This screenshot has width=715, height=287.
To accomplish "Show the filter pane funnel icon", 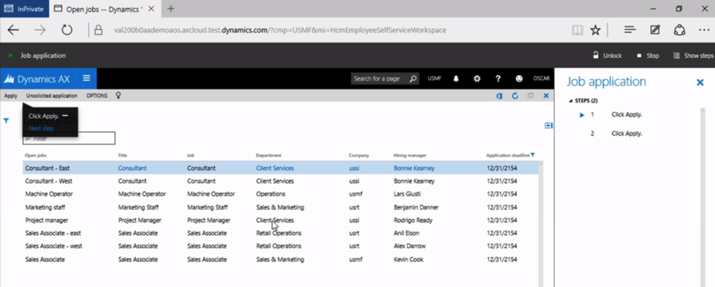I will (7, 121).
